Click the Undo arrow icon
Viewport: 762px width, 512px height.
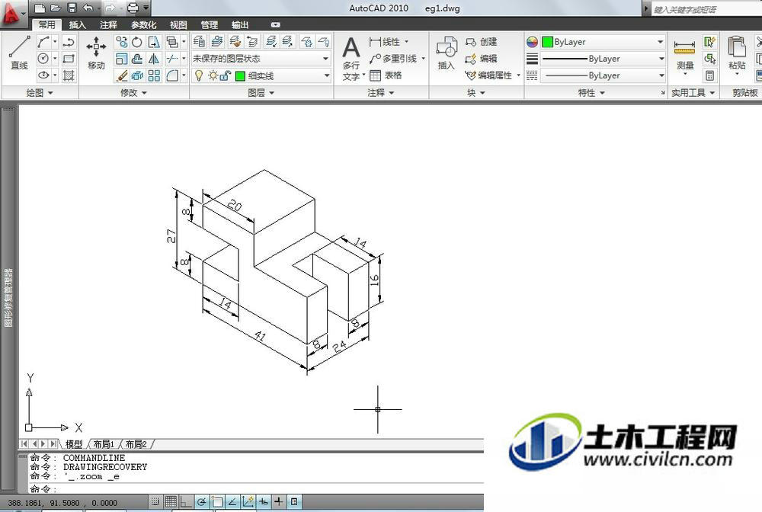click(x=88, y=8)
